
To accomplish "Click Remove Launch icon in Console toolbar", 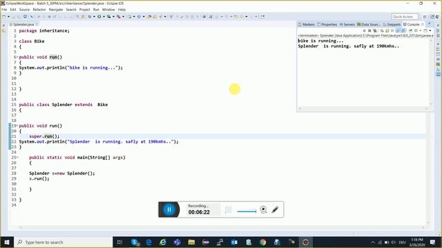I will point(369,30).
